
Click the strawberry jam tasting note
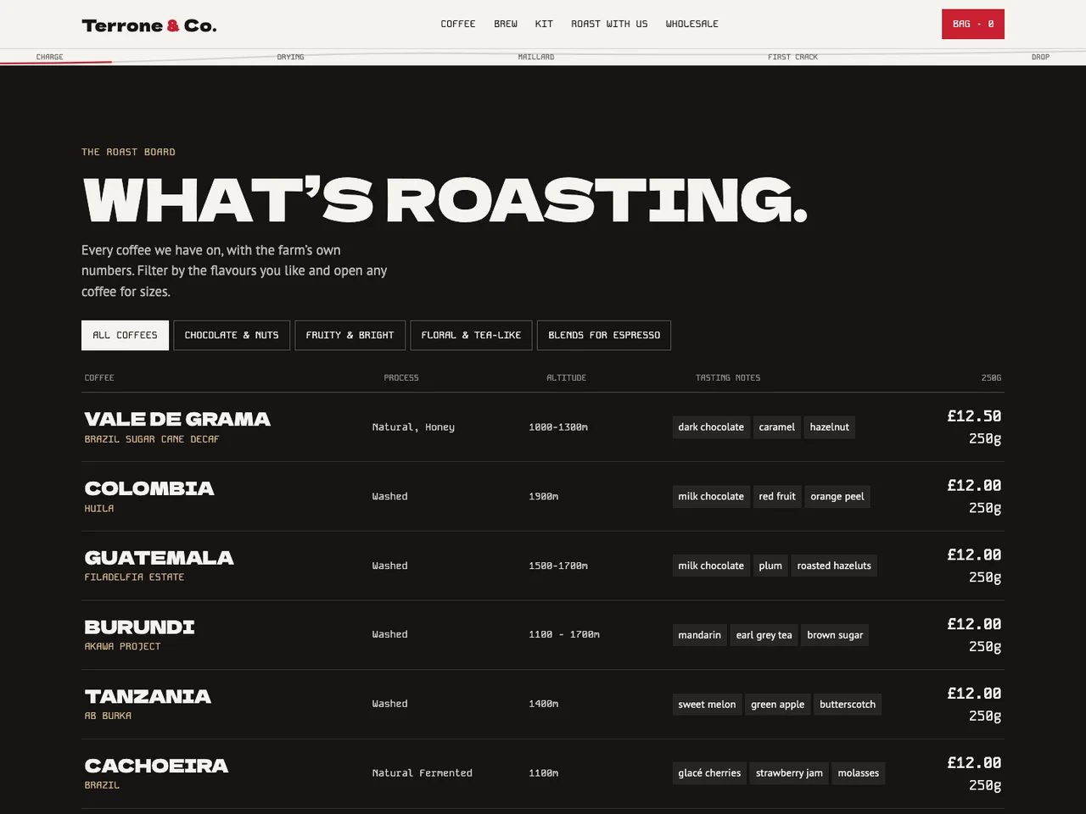(789, 773)
